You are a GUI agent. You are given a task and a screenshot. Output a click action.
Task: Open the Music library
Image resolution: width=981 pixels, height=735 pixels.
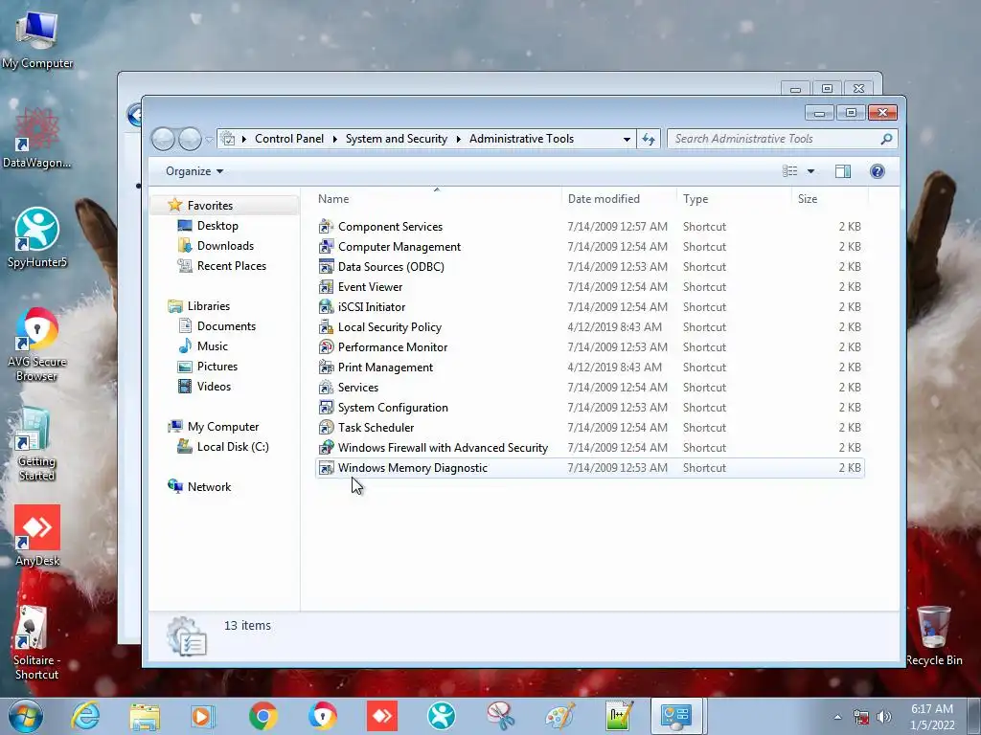212,346
